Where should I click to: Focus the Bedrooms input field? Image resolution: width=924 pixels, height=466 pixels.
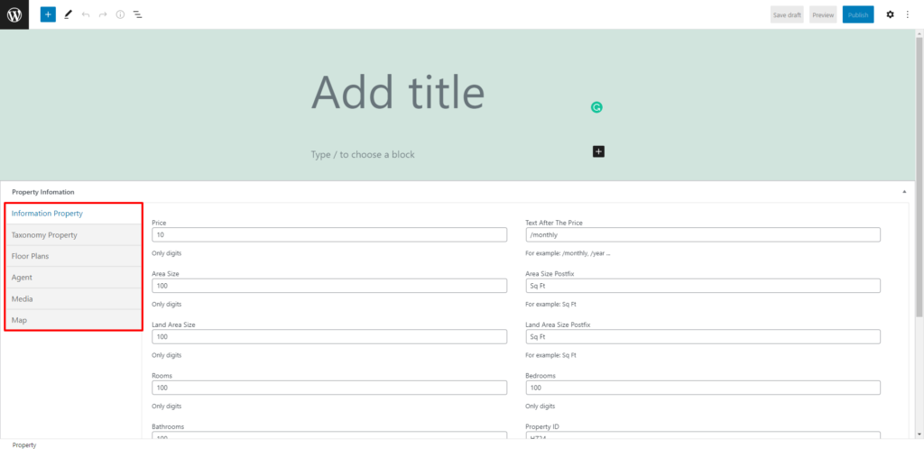click(703, 388)
